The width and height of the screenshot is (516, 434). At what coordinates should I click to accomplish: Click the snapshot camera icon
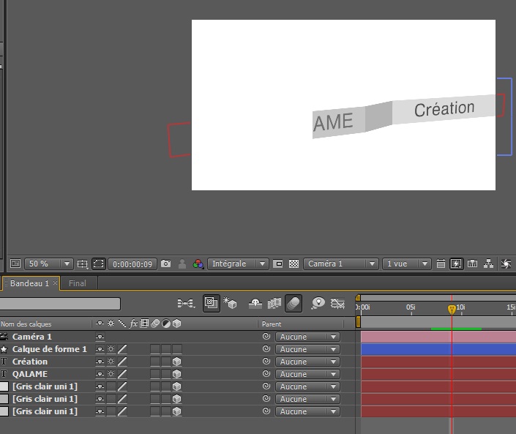166,263
